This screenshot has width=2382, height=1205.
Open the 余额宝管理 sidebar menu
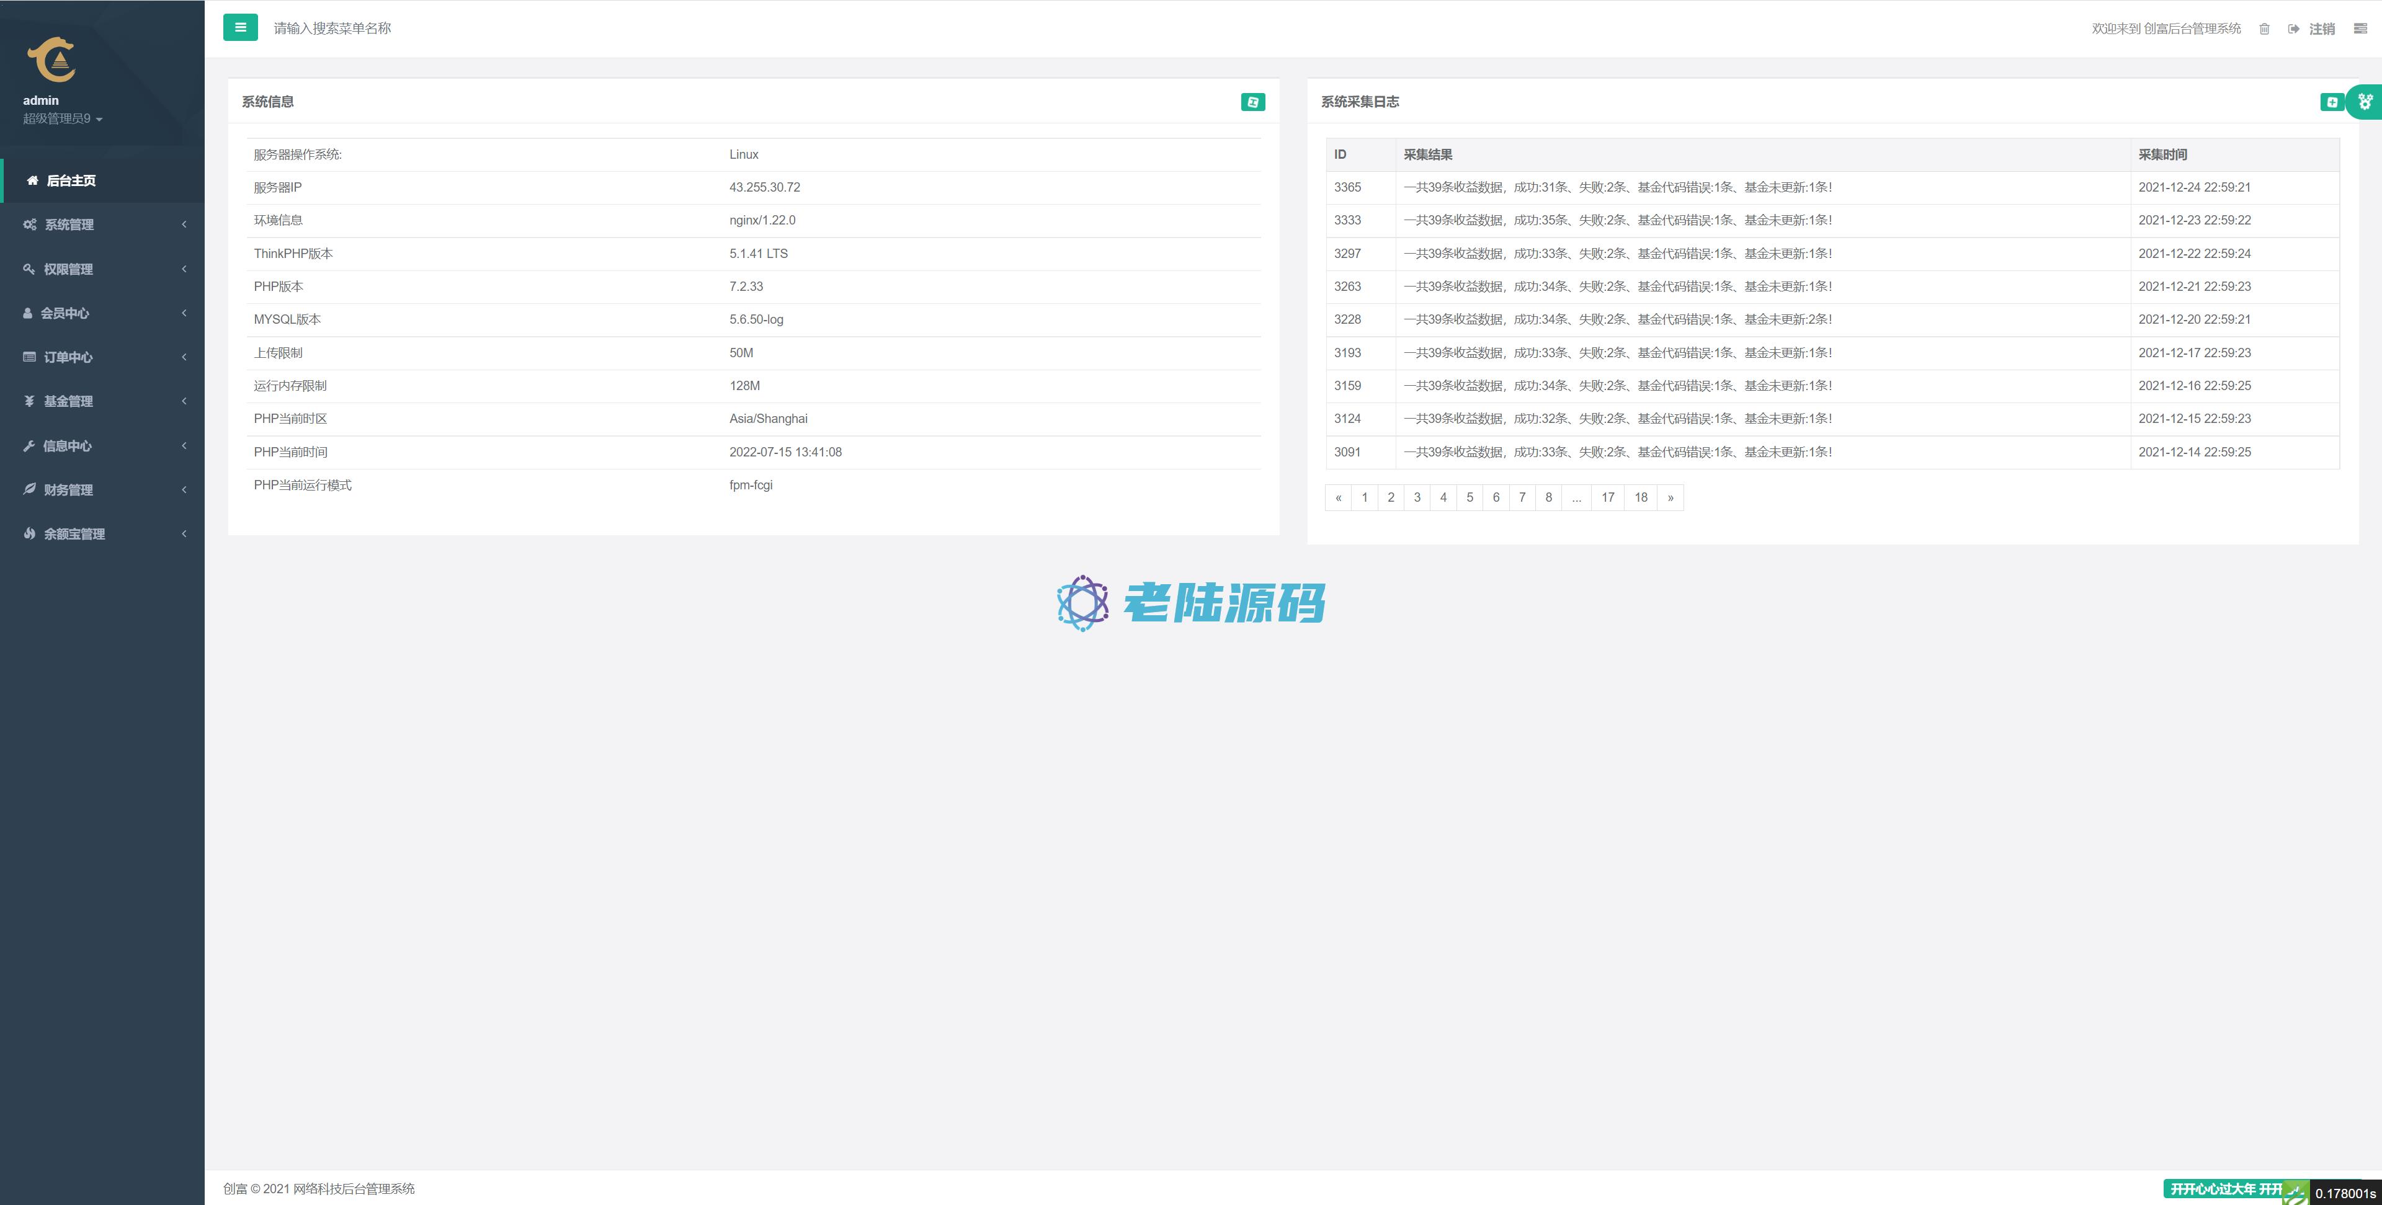[x=74, y=533]
